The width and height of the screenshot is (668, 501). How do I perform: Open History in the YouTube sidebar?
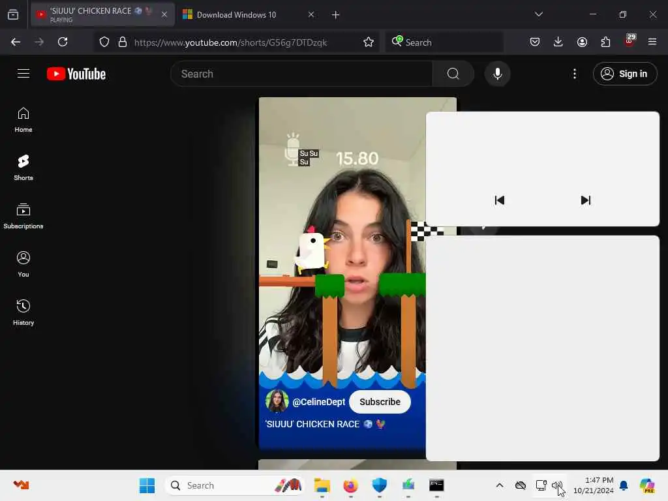(23, 312)
